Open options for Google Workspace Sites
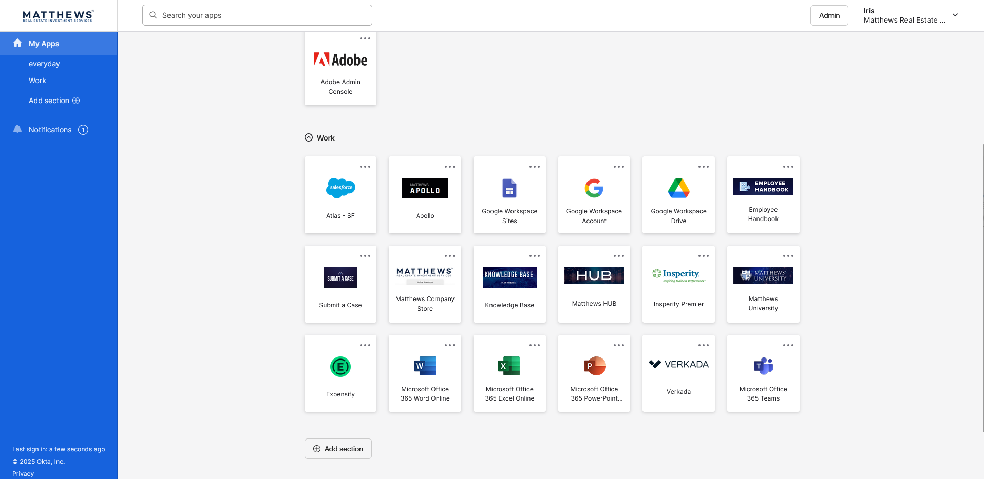The image size is (984, 479). click(535, 167)
